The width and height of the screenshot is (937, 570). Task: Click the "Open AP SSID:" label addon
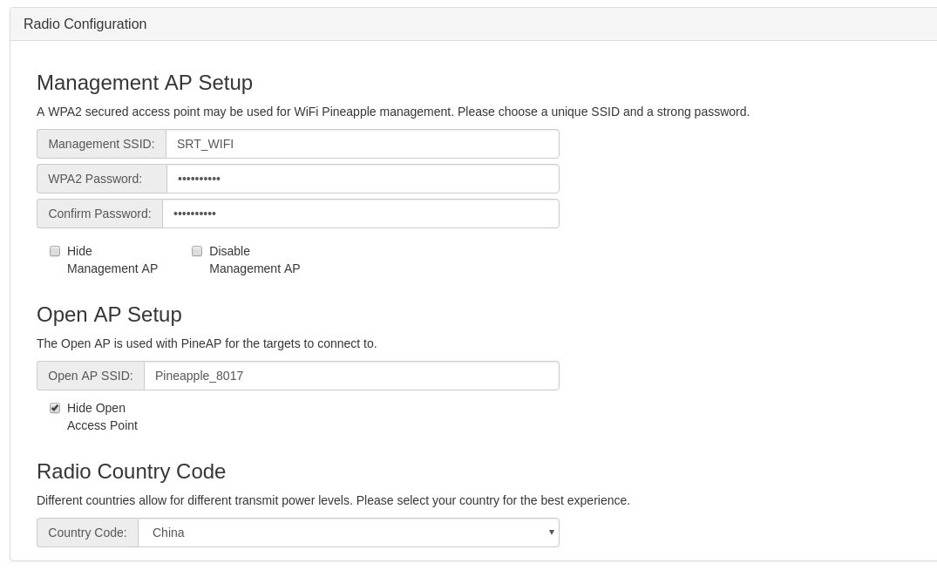point(91,376)
